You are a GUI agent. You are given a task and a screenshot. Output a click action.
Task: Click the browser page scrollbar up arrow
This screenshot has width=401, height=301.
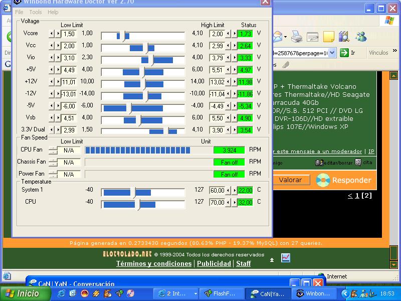click(x=393, y=76)
